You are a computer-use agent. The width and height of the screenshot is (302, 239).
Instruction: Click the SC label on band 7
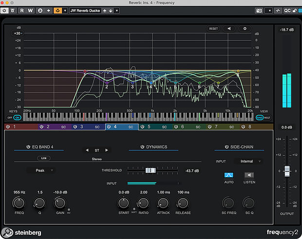coord(231,127)
